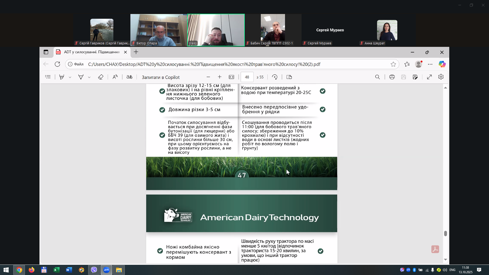Click the page number field showing 48
This screenshot has width=489, height=275.
[x=247, y=77]
